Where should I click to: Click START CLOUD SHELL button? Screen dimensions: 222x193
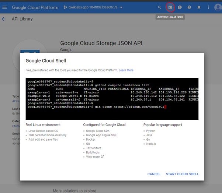(182, 174)
